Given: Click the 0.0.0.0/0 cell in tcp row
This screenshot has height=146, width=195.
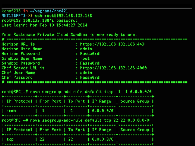Looking at the screenshot, I should tap(103, 139).
